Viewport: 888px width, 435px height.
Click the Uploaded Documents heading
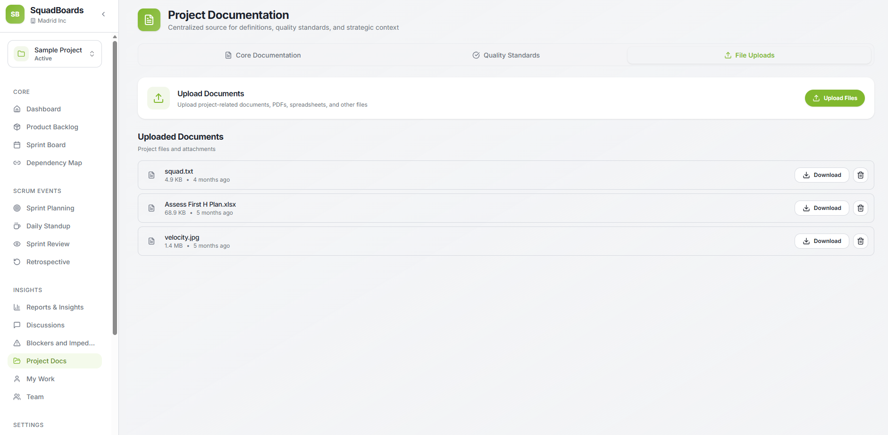181,137
